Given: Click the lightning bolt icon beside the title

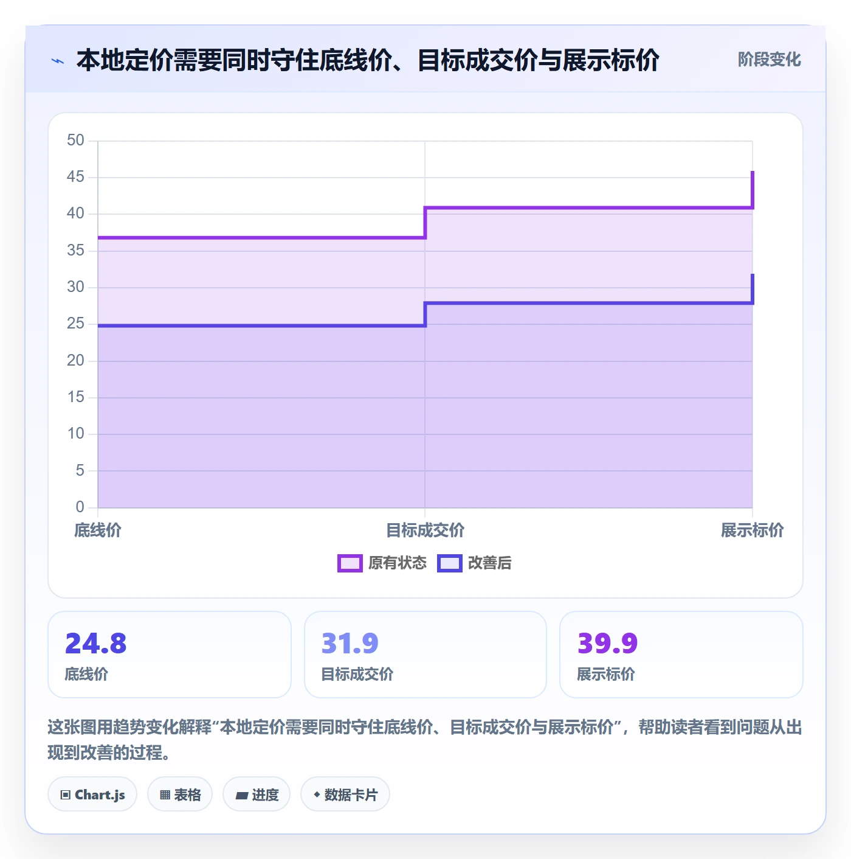Looking at the screenshot, I should pos(58,61).
